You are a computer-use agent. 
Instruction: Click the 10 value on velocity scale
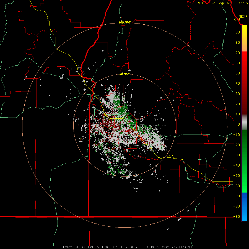(x=238, y=114)
